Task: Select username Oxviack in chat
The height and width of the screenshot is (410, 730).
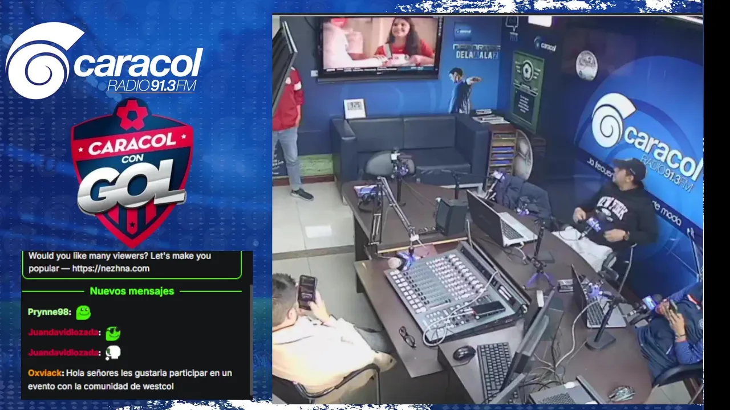Action: 45,374
